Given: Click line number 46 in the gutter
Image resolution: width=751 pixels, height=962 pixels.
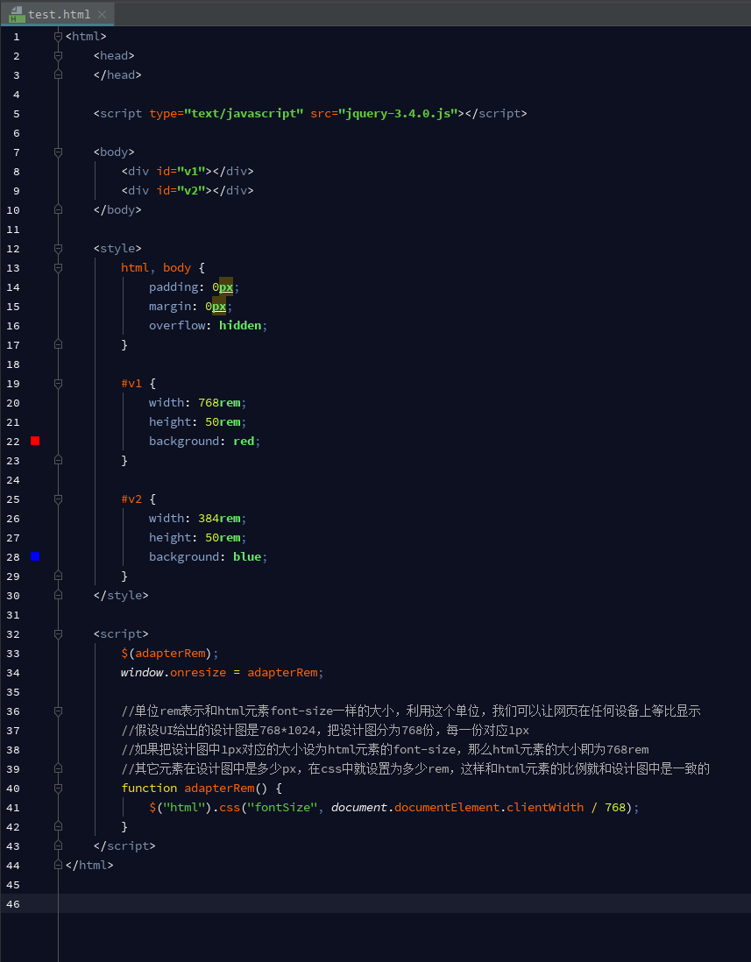Looking at the screenshot, I should (x=13, y=903).
